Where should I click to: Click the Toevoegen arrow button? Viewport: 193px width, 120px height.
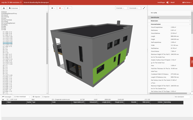tap(7, 97)
